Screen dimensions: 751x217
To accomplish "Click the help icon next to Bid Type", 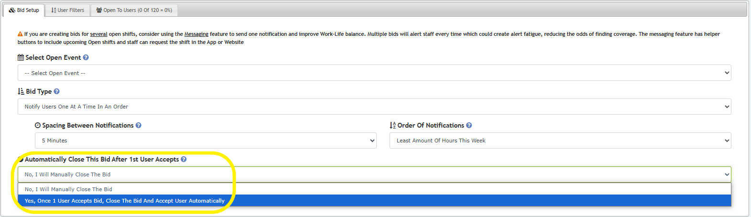I will [56, 91].
